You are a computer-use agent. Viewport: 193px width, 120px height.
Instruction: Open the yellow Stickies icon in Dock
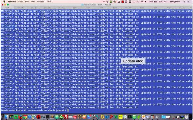(x=120, y=117)
